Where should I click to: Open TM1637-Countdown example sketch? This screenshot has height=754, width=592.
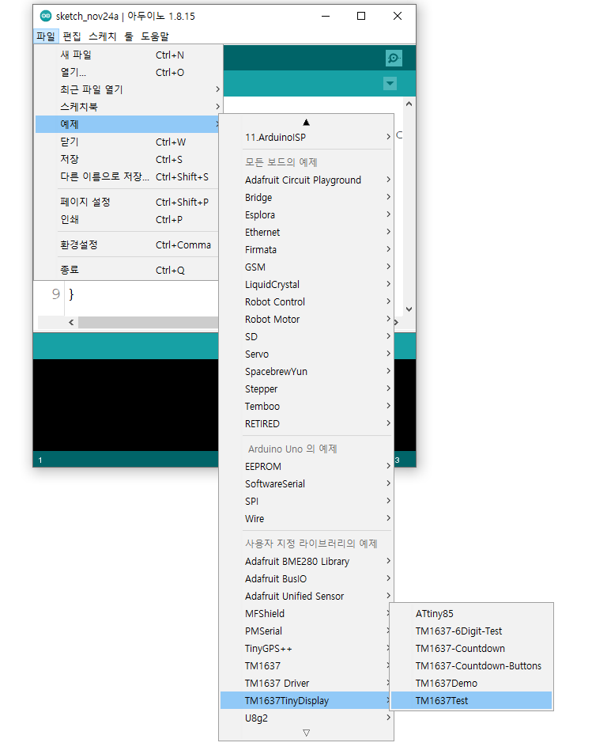(471, 648)
